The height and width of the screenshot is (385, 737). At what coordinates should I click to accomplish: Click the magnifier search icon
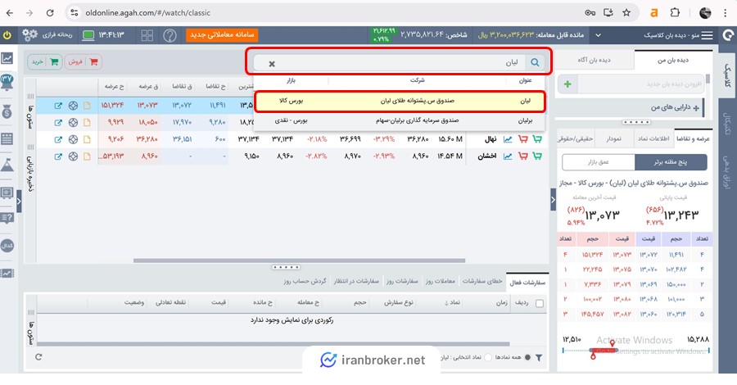pyautogui.click(x=535, y=62)
